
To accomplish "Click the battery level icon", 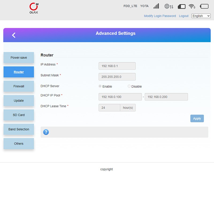I will [x=204, y=6].
